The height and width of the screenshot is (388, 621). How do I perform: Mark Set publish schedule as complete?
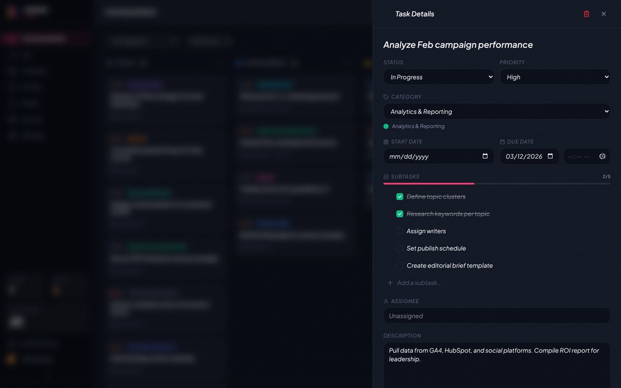pyautogui.click(x=400, y=248)
